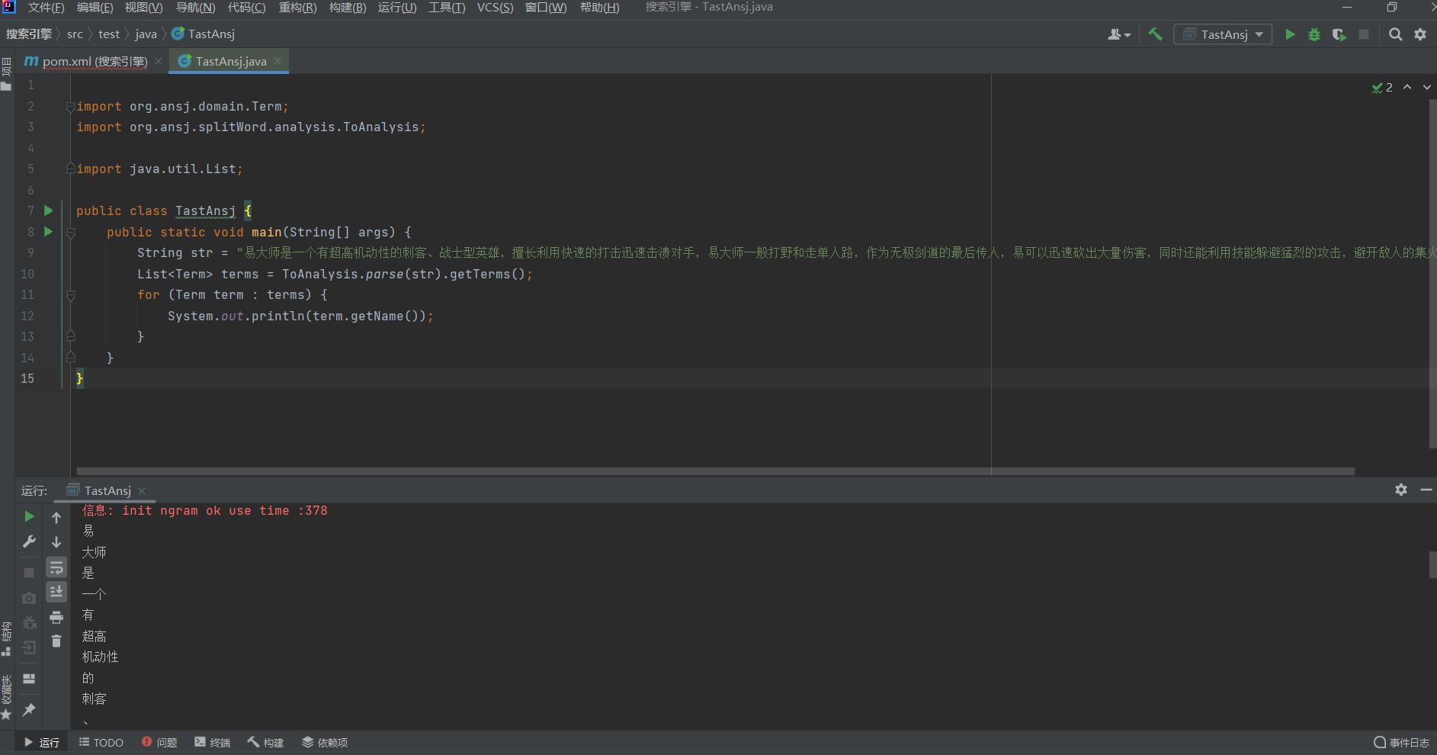This screenshot has height=755, width=1437.
Task: Open the 问题 problems tool window
Action: pyautogui.click(x=159, y=742)
